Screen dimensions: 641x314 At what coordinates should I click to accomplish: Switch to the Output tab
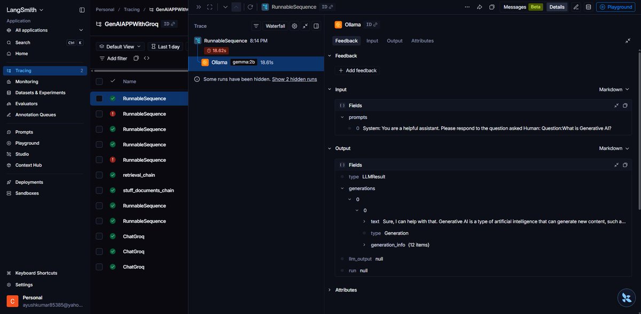pyautogui.click(x=395, y=41)
